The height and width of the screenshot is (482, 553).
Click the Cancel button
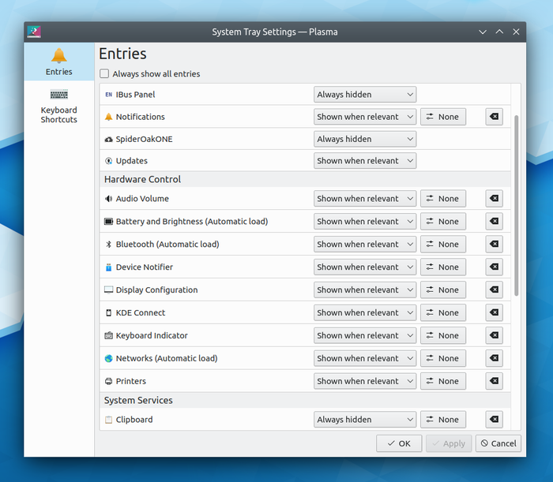click(x=498, y=443)
